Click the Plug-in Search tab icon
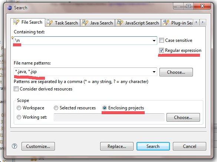 coord(166,23)
